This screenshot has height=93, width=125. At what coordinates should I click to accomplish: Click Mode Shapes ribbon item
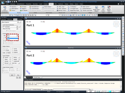pos(47,7)
